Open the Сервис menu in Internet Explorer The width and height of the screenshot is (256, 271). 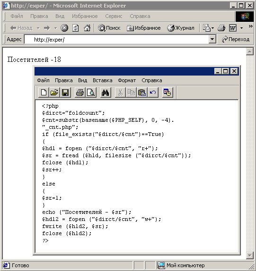[114, 16]
